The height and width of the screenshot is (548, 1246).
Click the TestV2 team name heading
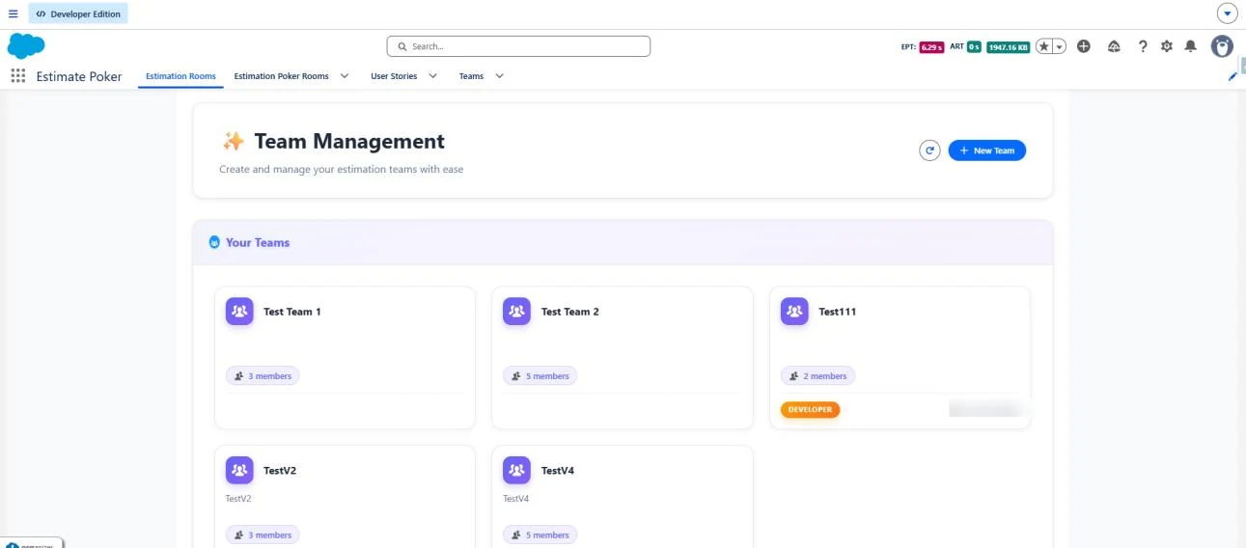280,471
